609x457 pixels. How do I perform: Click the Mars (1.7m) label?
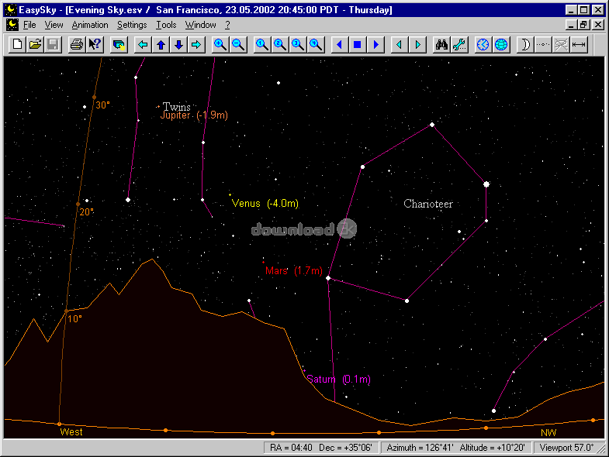click(x=293, y=270)
